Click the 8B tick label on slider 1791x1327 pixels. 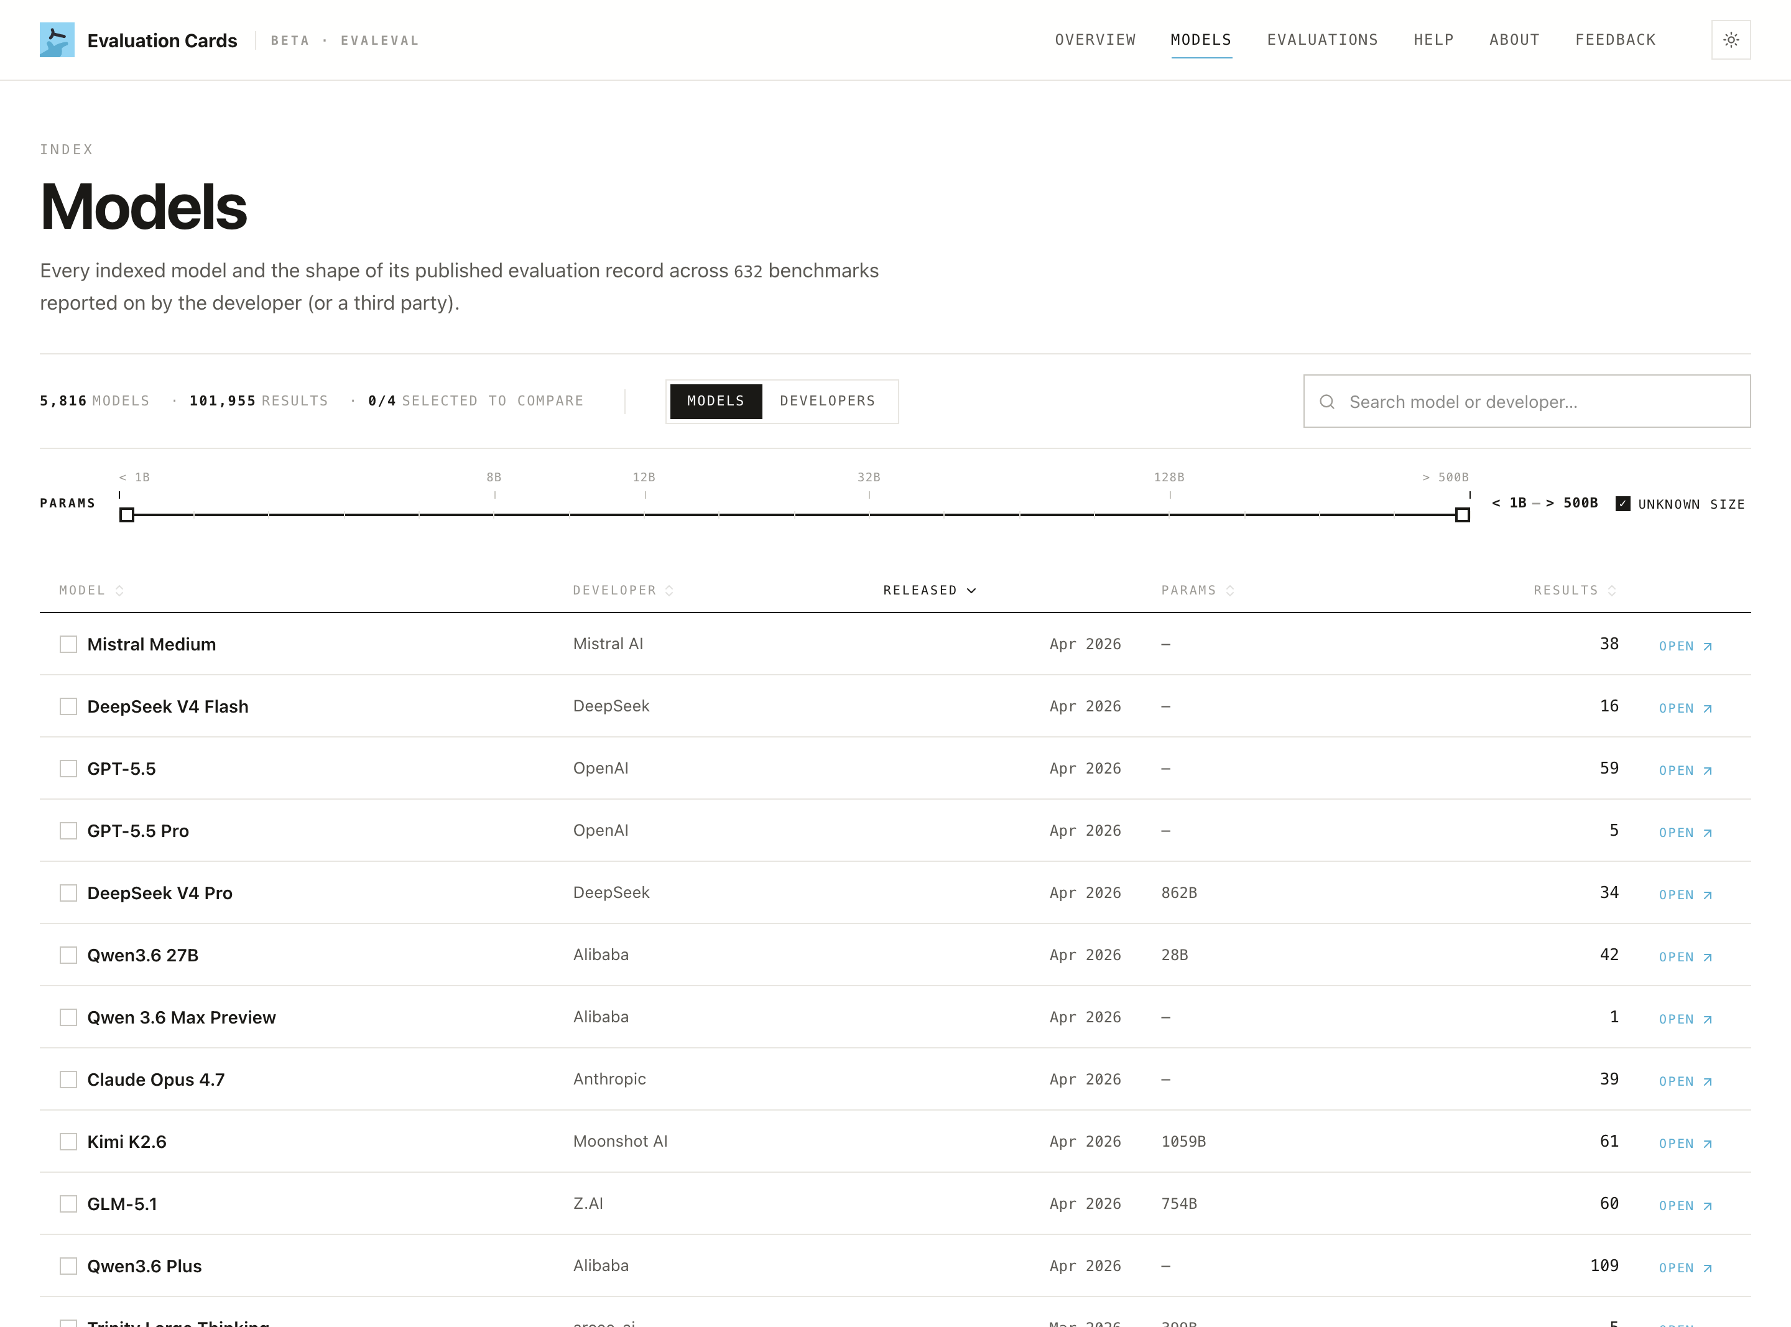pyautogui.click(x=494, y=477)
